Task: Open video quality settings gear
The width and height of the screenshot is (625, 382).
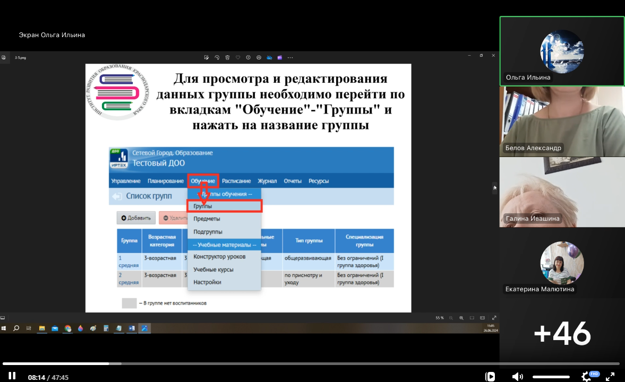Action: click(x=586, y=377)
